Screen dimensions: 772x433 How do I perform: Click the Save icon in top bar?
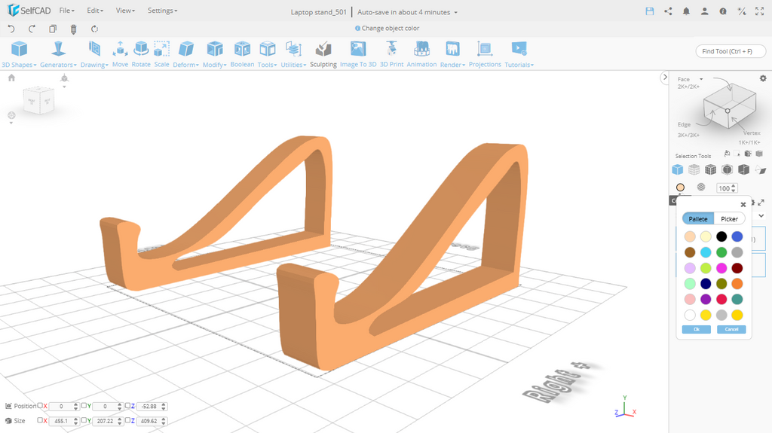tap(650, 11)
